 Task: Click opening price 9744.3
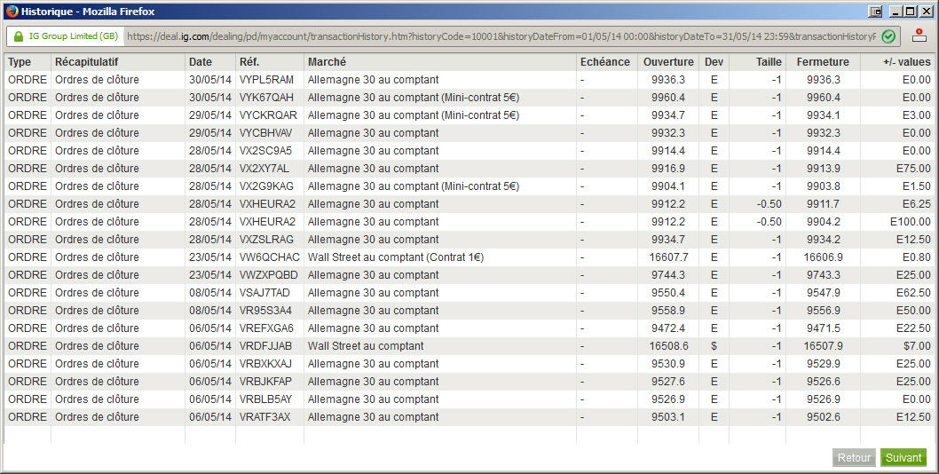pos(668,275)
